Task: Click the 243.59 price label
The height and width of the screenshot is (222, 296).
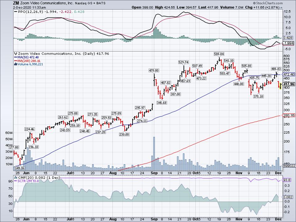Action: tap(65, 130)
